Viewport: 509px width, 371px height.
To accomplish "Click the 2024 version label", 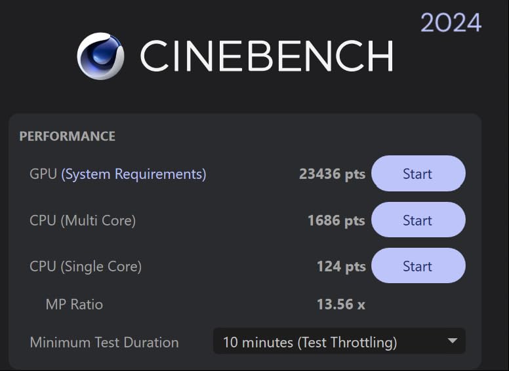I will point(451,23).
